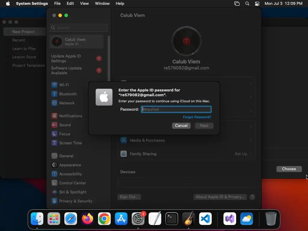The width and height of the screenshot is (308, 231).
Task: Open Sound settings in sidebar
Action: coord(61,125)
